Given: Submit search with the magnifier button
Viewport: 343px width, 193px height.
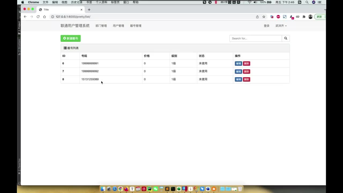Looking at the screenshot, I should pyautogui.click(x=286, y=38).
